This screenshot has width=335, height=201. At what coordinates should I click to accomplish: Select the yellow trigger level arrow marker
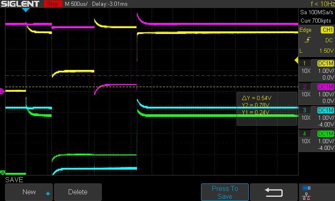(296, 61)
